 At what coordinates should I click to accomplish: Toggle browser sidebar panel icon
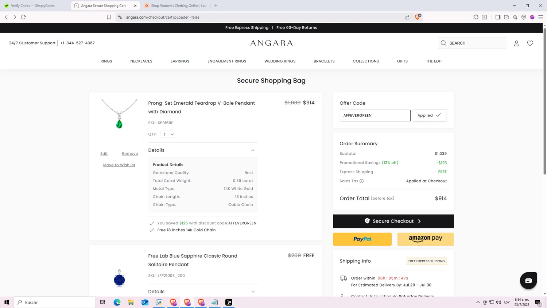pyautogui.click(x=498, y=17)
